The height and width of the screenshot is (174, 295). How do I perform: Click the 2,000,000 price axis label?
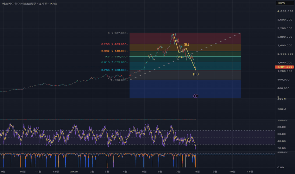click(x=285, y=54)
